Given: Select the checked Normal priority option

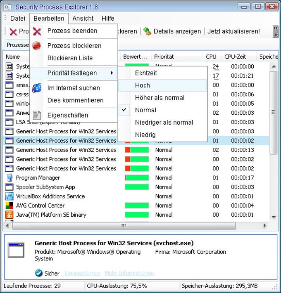Looking at the screenshot, I should click(162, 110).
